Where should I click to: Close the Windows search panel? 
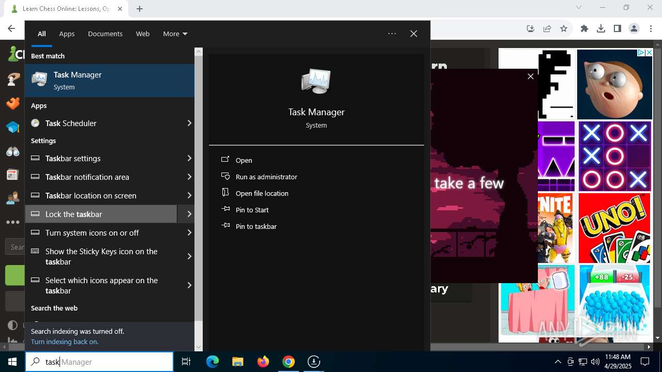click(x=414, y=34)
